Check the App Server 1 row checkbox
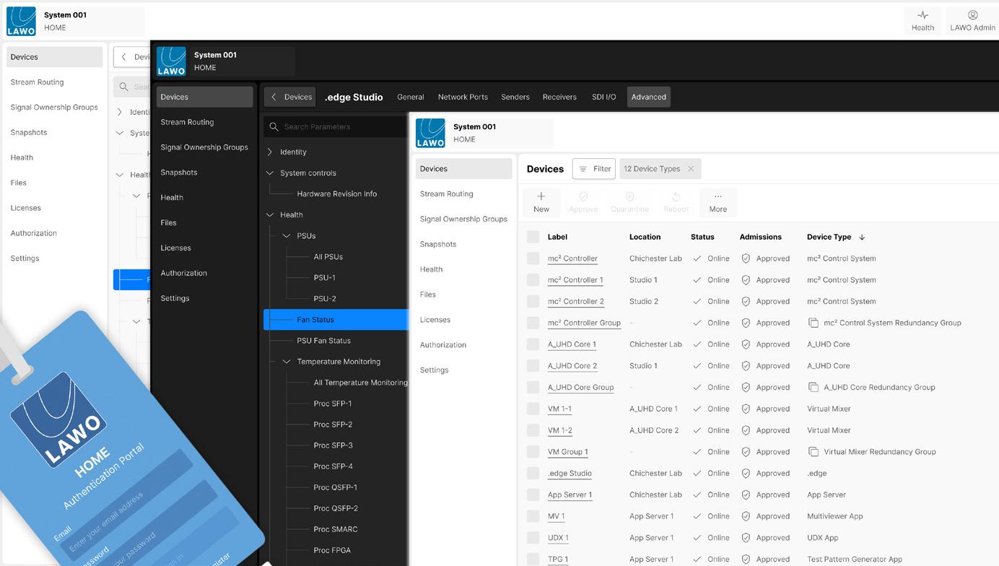 [x=533, y=495]
